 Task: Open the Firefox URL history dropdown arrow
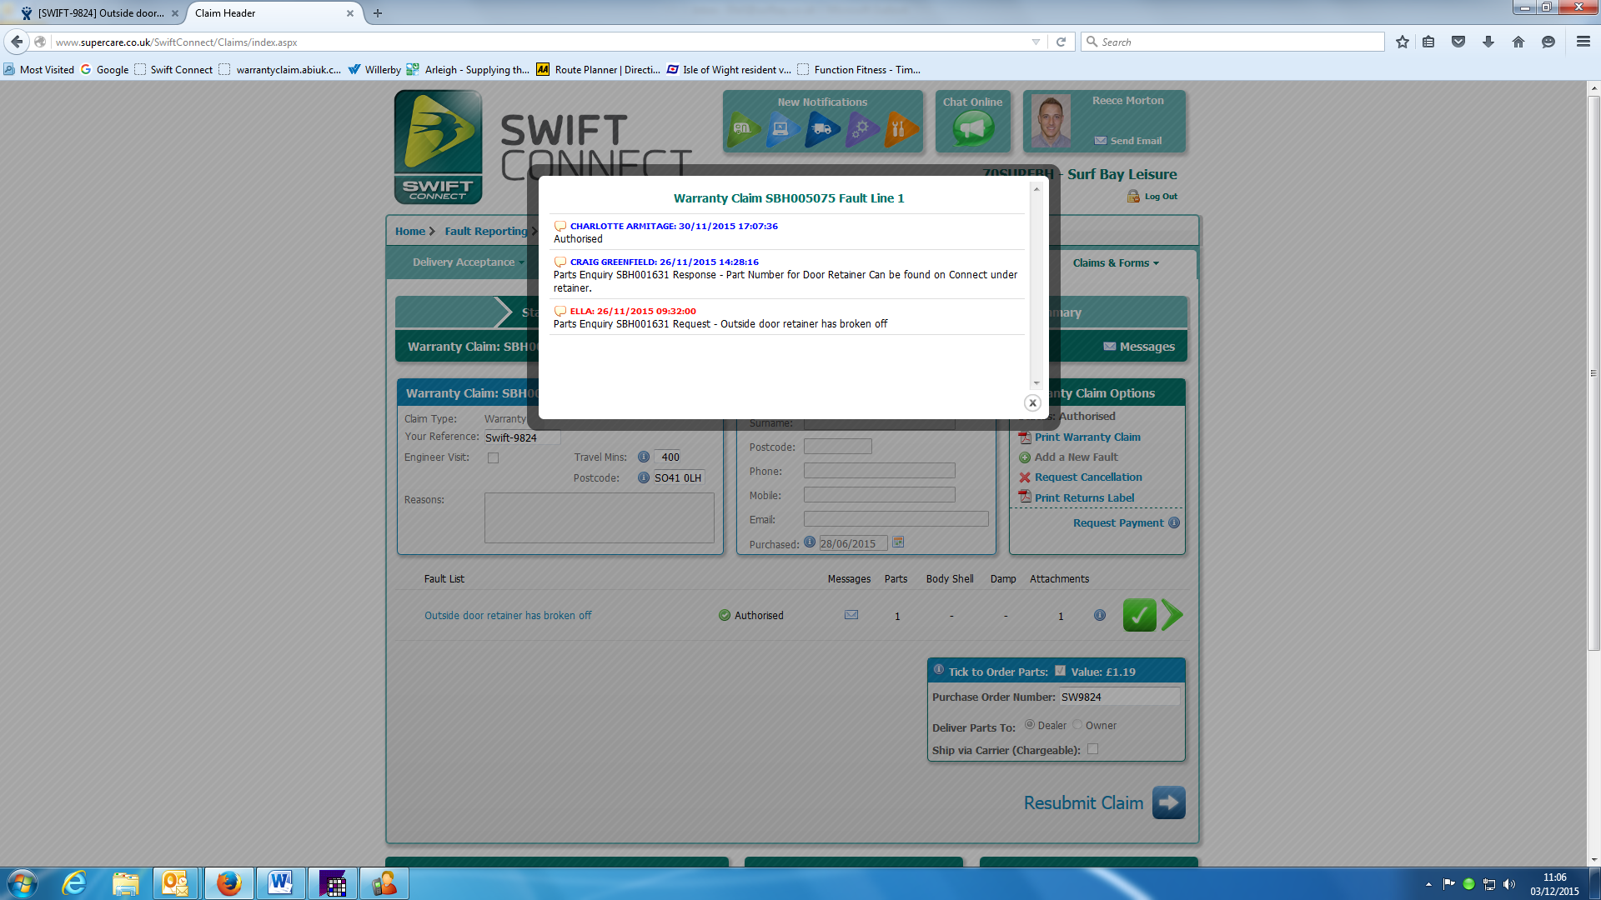(x=1036, y=42)
